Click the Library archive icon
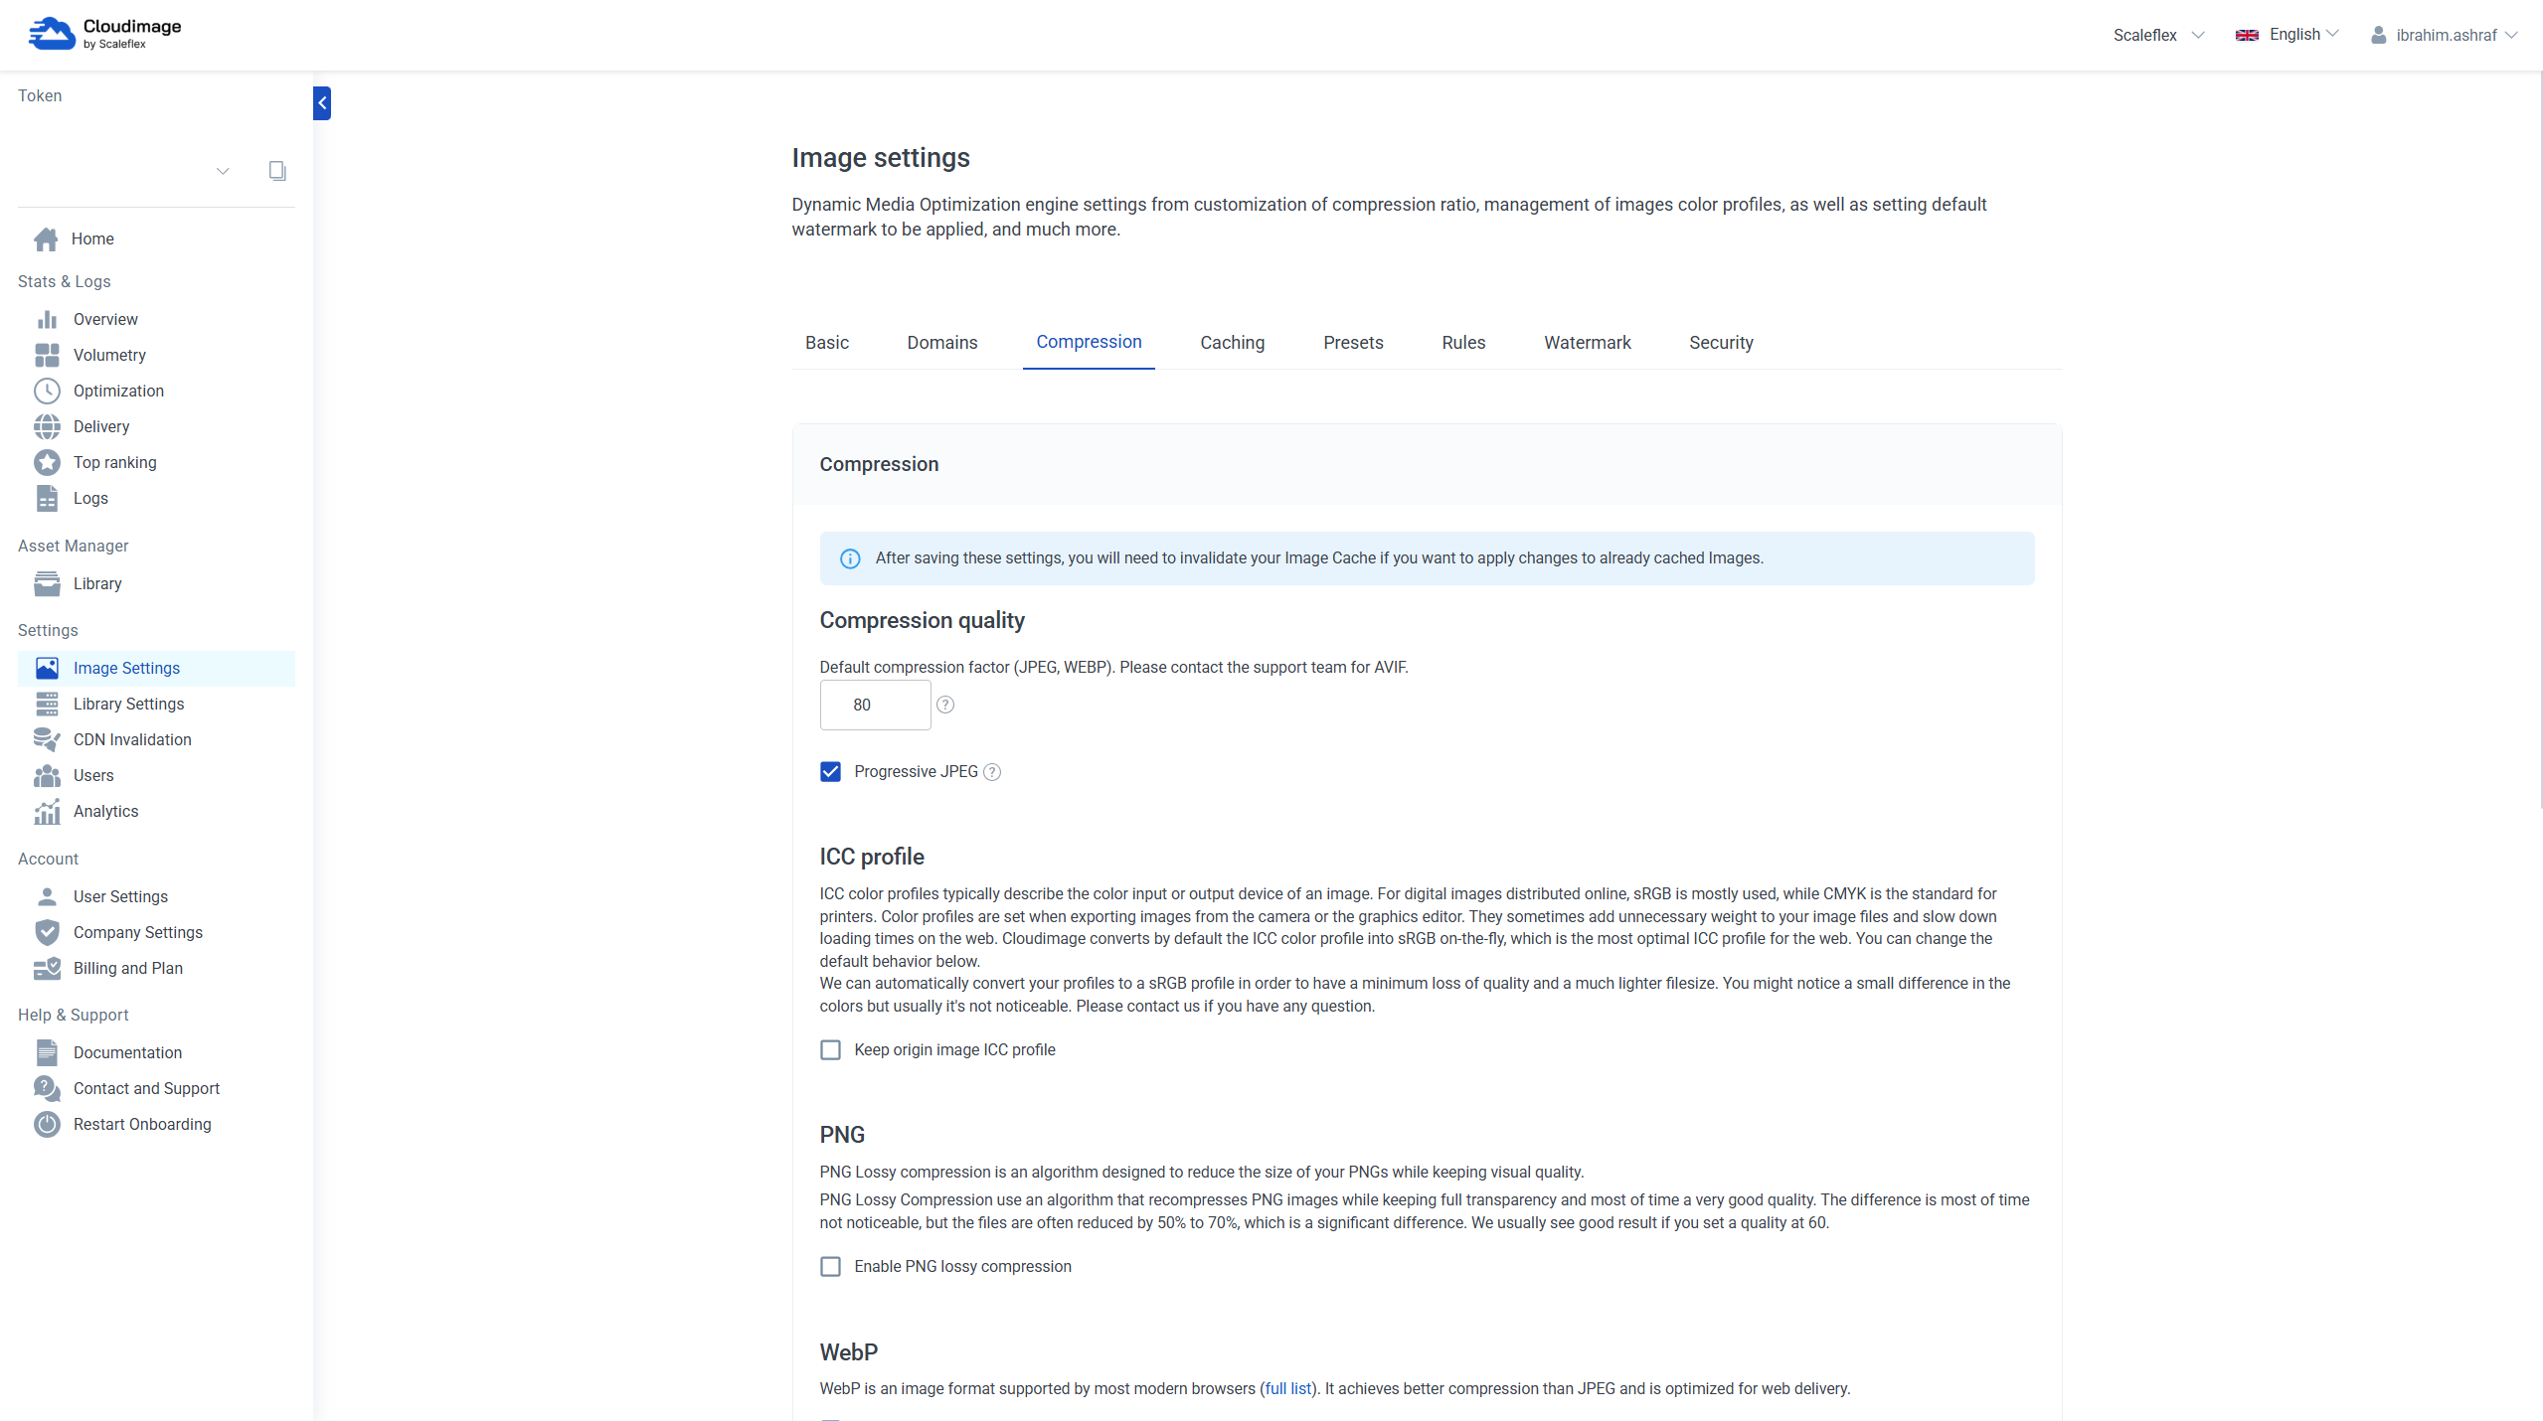The image size is (2543, 1421). click(x=47, y=583)
